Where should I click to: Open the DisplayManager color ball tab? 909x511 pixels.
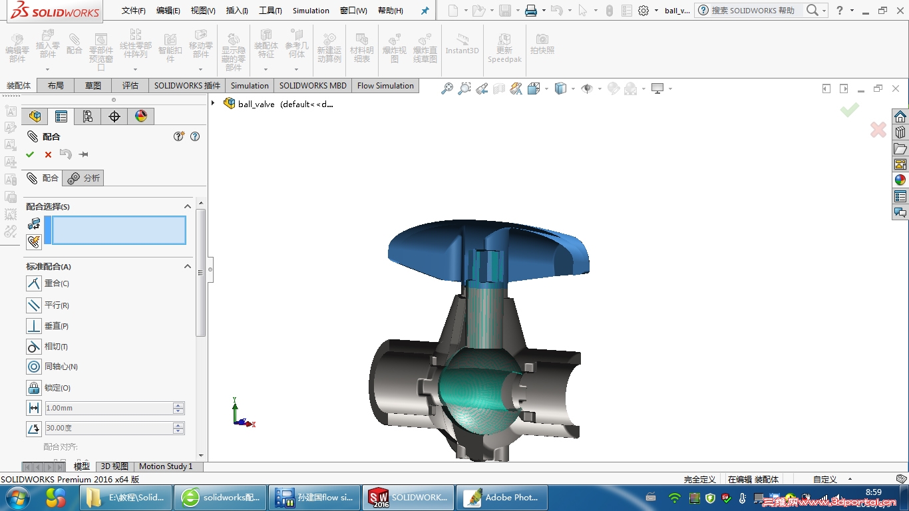[x=141, y=116]
